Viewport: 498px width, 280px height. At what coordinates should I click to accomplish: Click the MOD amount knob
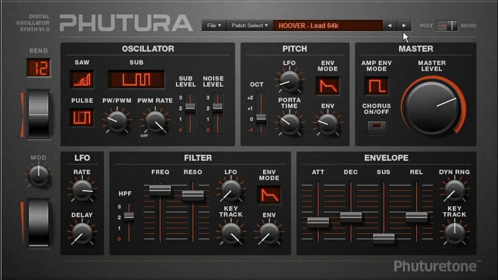tap(39, 176)
